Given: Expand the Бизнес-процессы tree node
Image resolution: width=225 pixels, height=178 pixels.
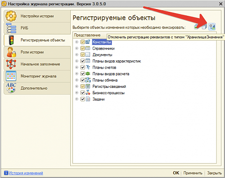Looking at the screenshot, I should [76, 93].
